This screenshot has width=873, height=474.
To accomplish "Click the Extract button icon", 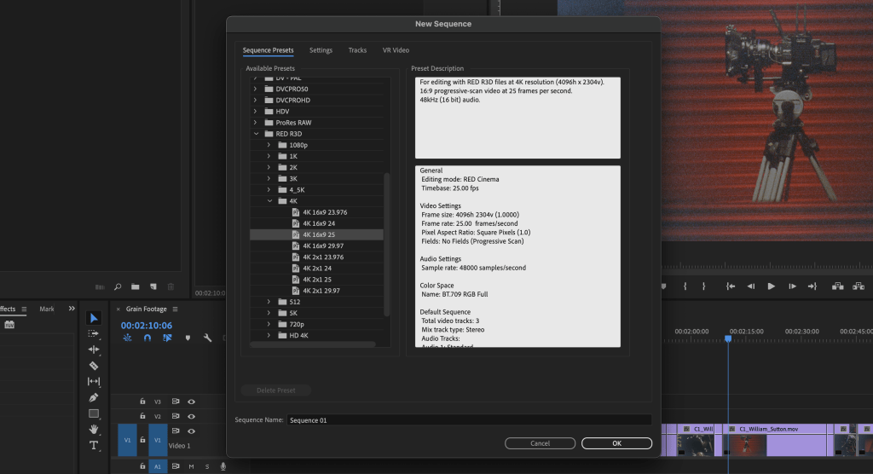I will 859,286.
